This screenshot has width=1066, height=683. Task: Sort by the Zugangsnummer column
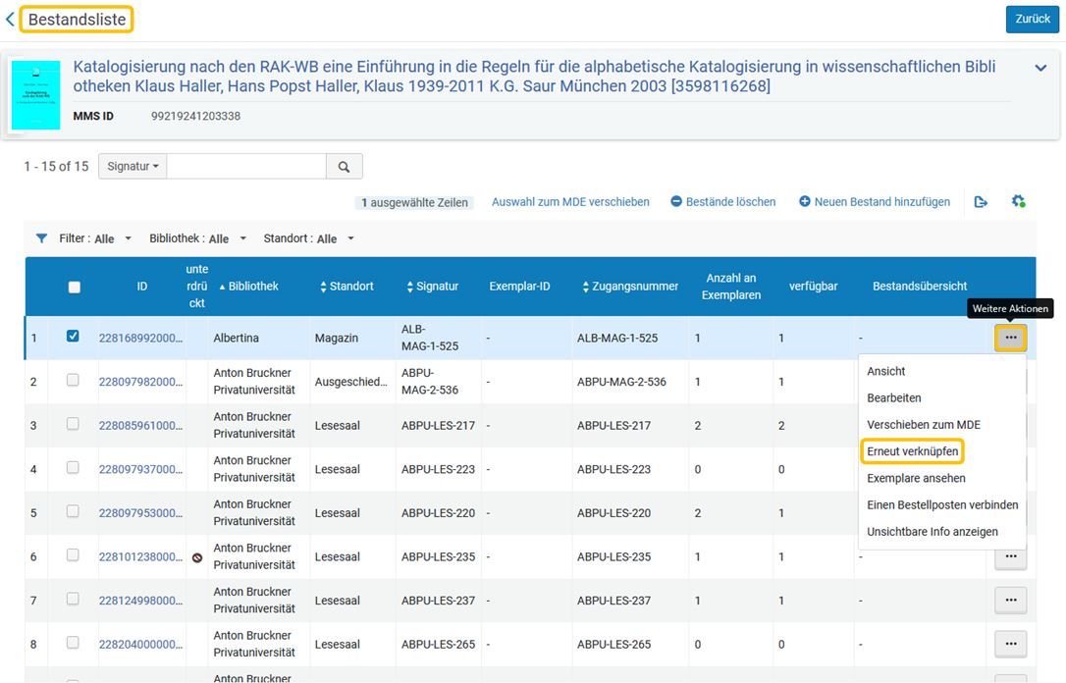[630, 287]
